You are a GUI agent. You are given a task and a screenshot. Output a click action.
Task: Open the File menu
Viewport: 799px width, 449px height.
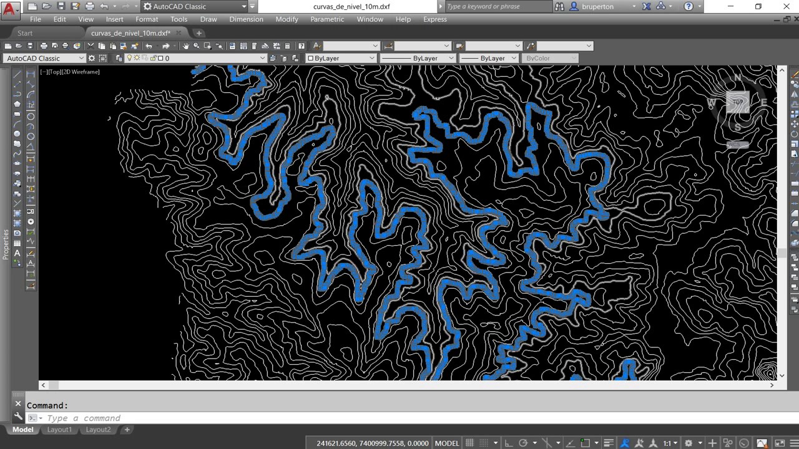[x=36, y=19]
